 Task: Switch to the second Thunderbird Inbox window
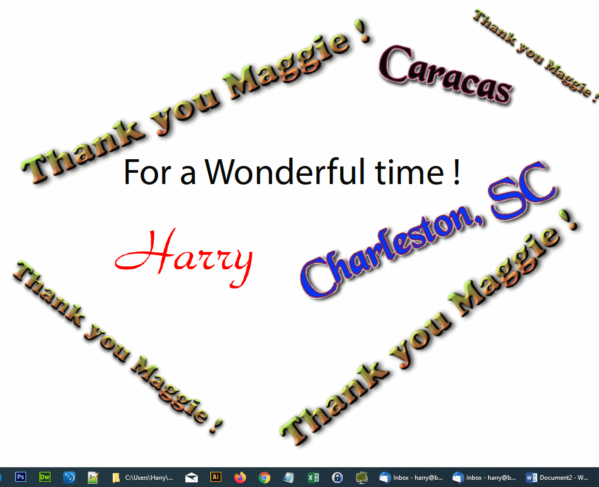tap(484, 477)
